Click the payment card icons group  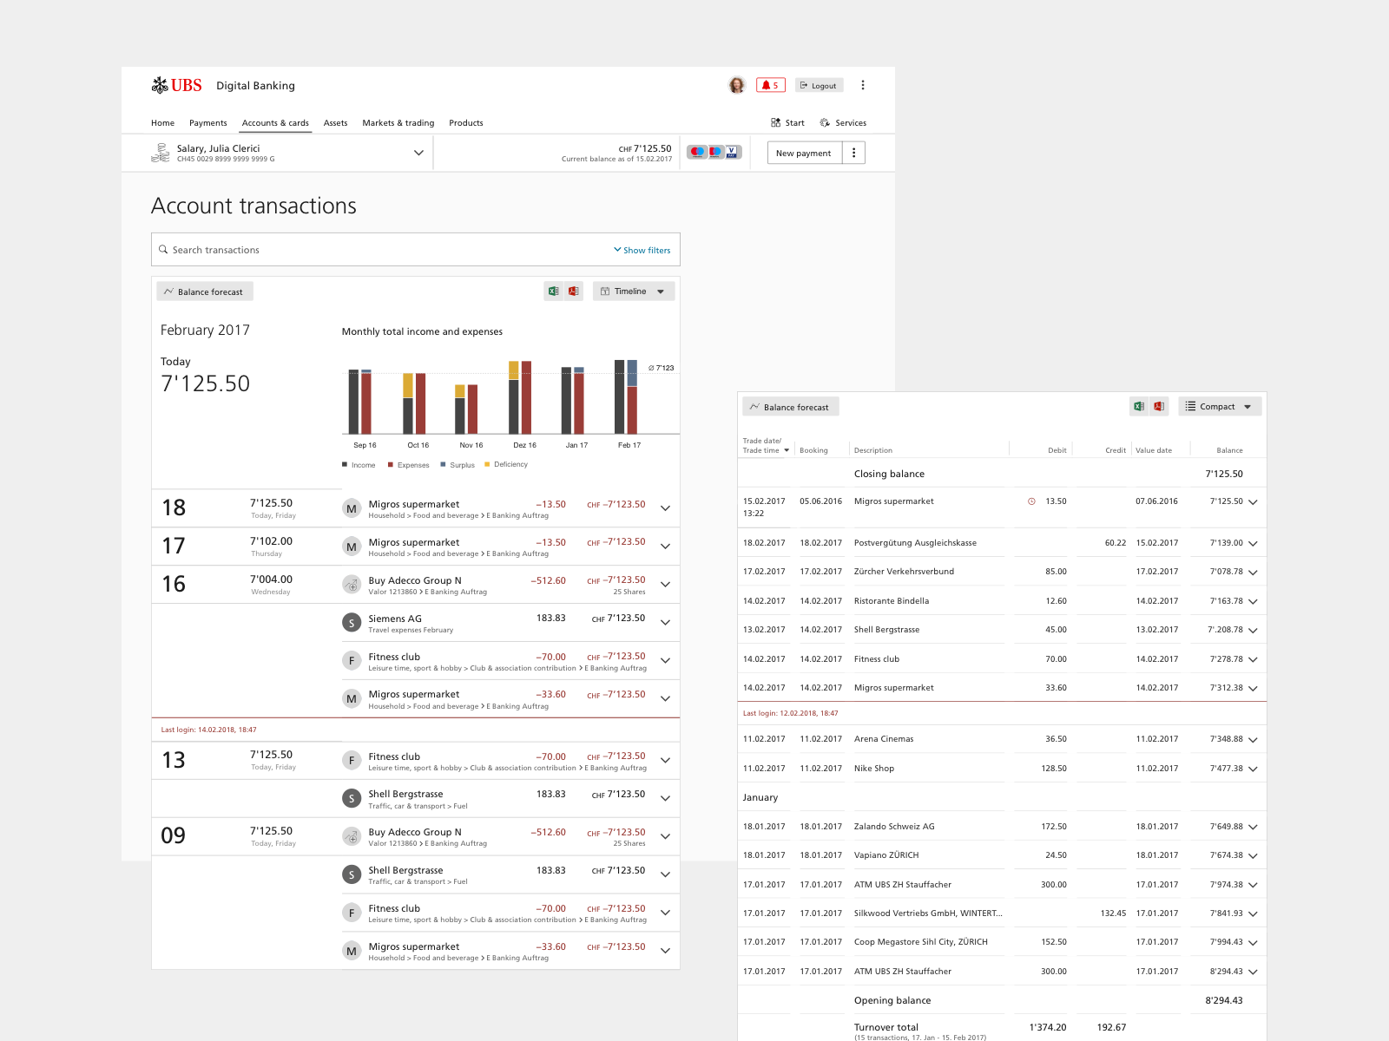click(x=714, y=152)
